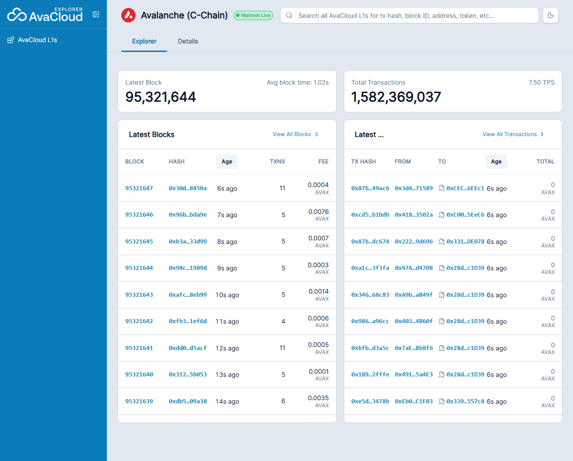This screenshot has width=573, height=461.
Task: Open transaction hash 0xcd5...b1bdb
Action: (x=370, y=215)
